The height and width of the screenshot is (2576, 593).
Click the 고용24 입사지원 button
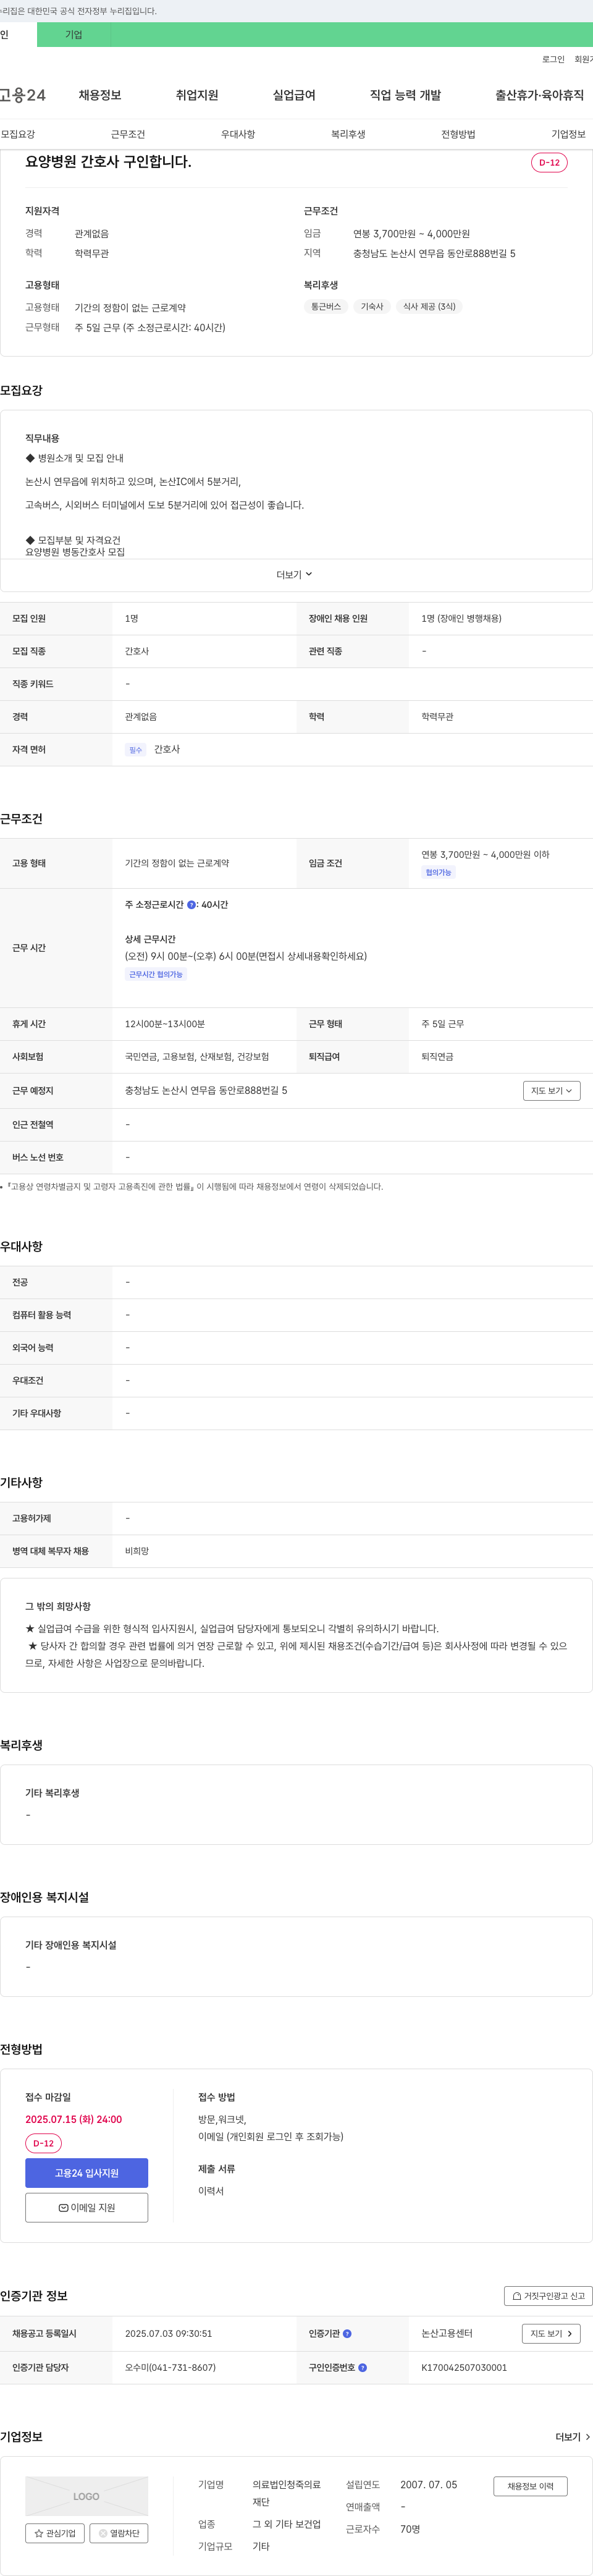tap(87, 2173)
